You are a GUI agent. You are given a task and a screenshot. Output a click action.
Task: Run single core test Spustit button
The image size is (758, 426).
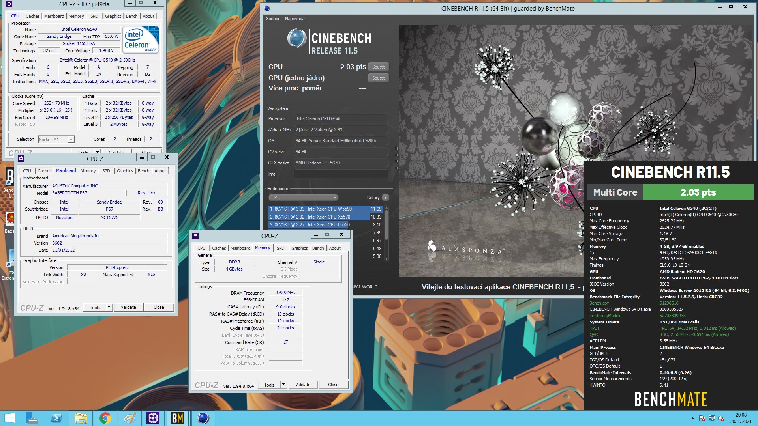pyautogui.click(x=378, y=78)
